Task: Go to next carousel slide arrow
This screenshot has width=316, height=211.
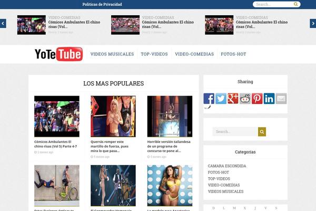Action: tap(313, 23)
